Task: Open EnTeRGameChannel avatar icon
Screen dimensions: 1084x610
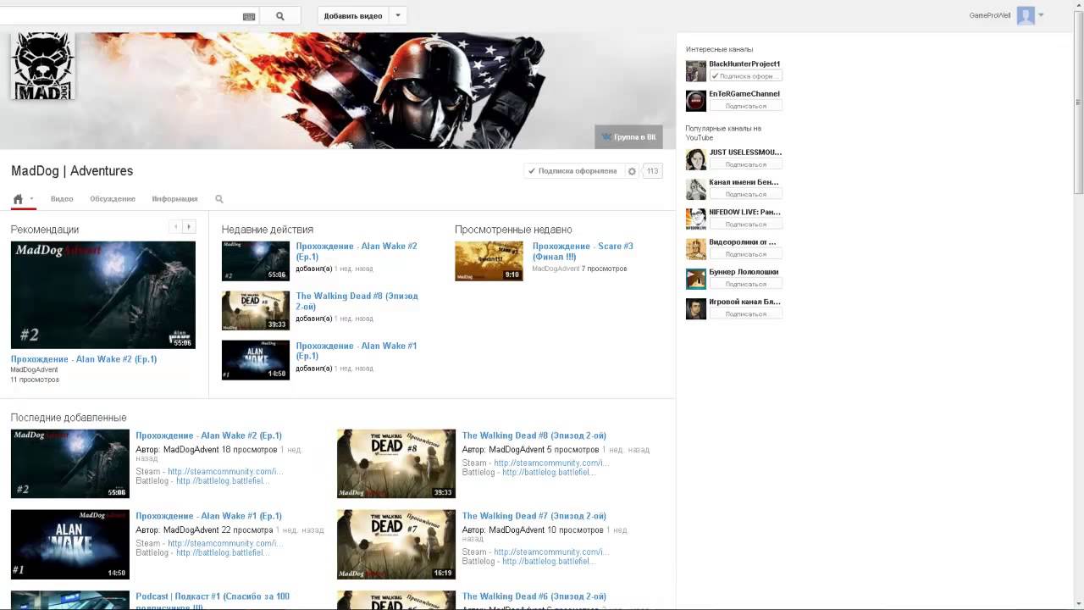Action: pos(696,101)
